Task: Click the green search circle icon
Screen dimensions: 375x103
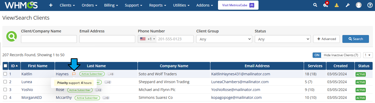Action: [12, 36]
